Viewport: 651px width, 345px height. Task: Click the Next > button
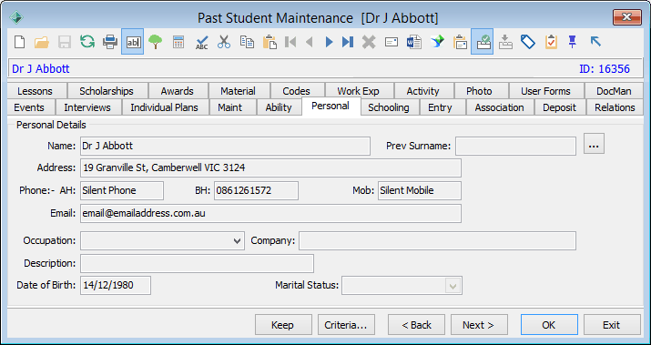[479, 325]
